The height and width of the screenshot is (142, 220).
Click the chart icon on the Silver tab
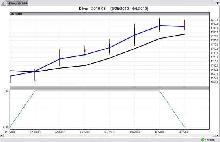(x=6, y=3)
